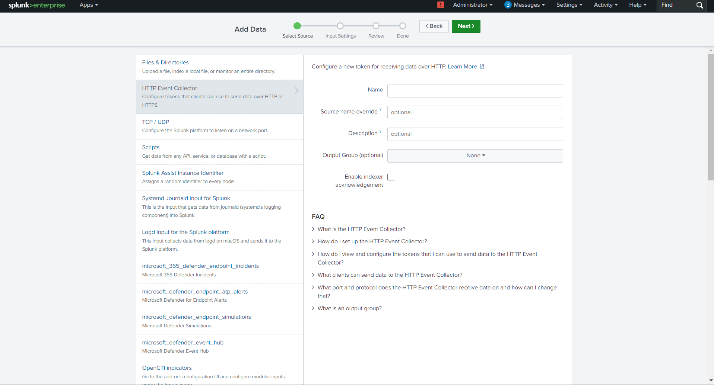Image resolution: width=714 pixels, height=385 pixels.
Task: Open the Apps menu
Action: coord(89,5)
